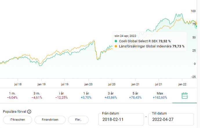Apply the Finanskrisen preset period
Viewport: 200px width, 128px height.
[50, 120]
